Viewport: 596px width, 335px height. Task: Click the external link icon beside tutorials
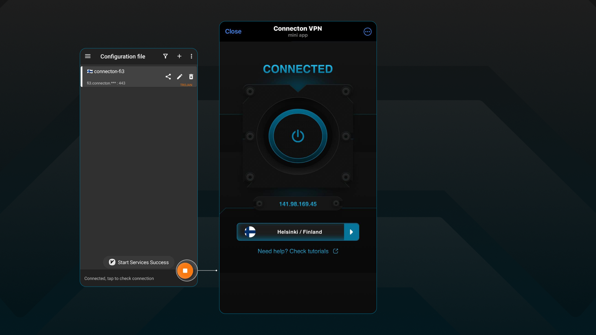click(x=336, y=251)
